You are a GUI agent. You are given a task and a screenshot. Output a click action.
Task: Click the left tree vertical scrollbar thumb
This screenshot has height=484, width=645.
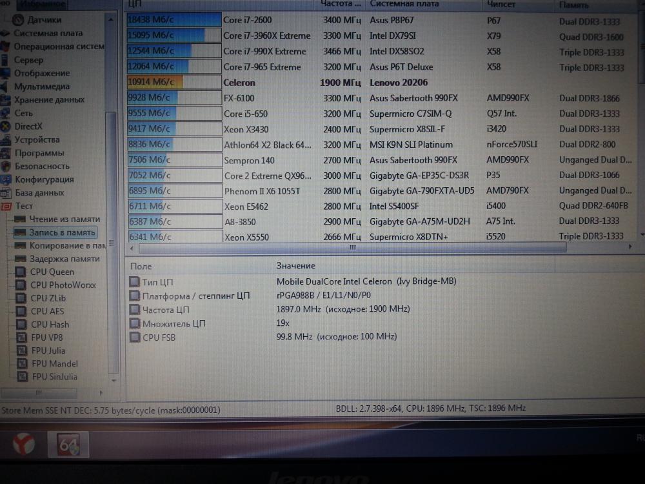click(111, 243)
